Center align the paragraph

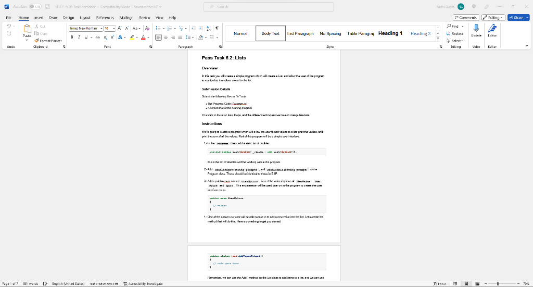(166, 38)
